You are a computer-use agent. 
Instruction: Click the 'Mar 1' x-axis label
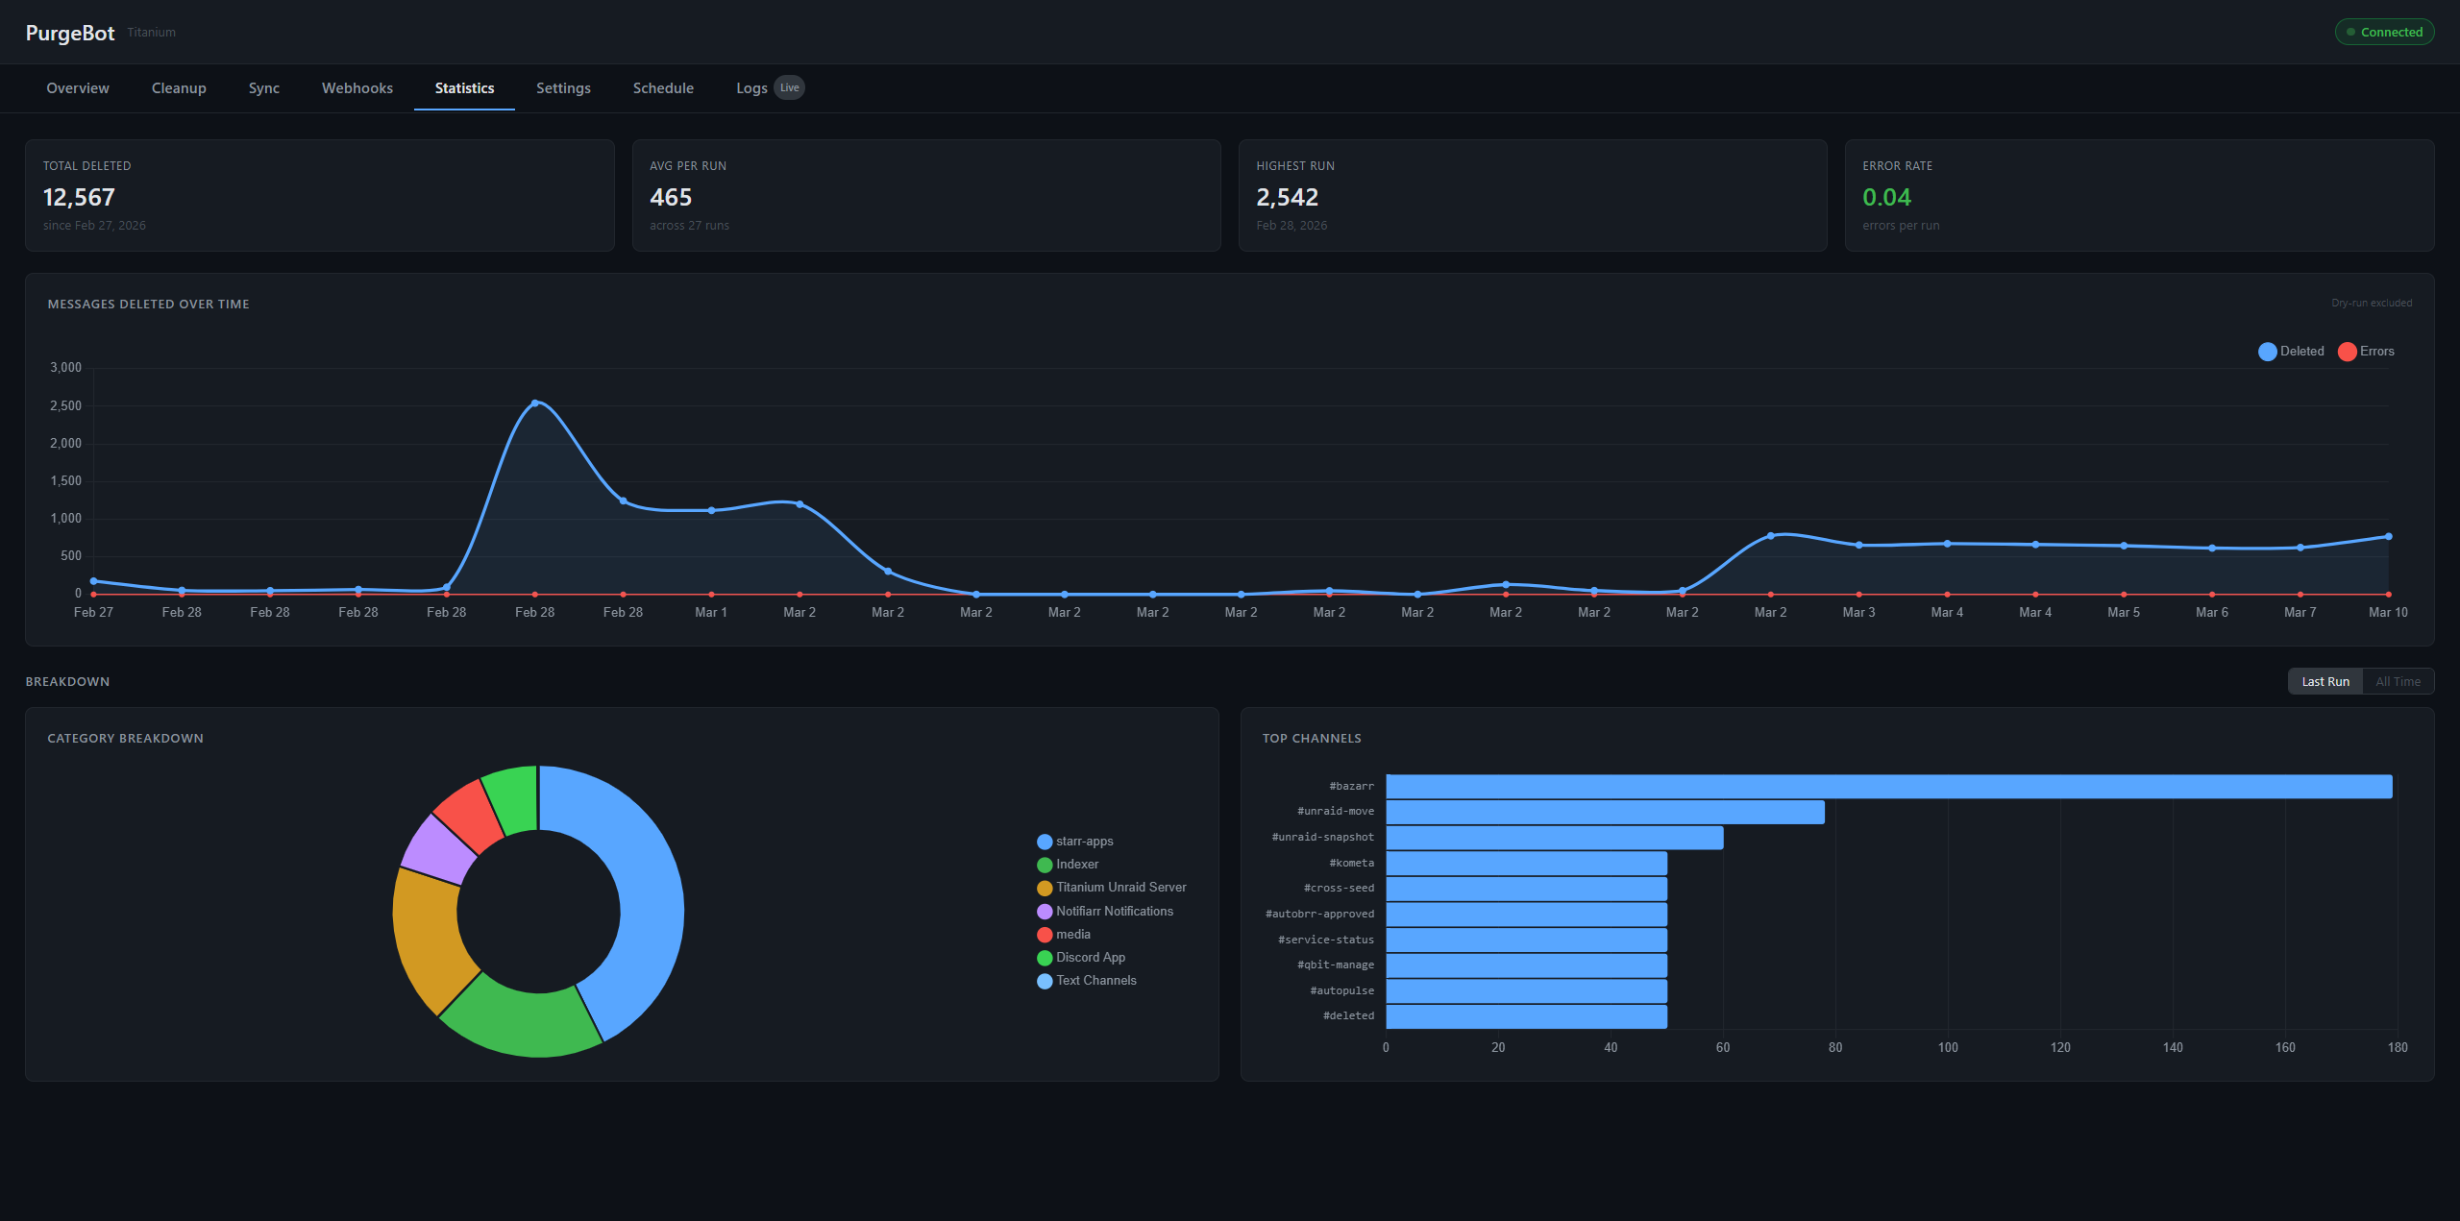(711, 613)
